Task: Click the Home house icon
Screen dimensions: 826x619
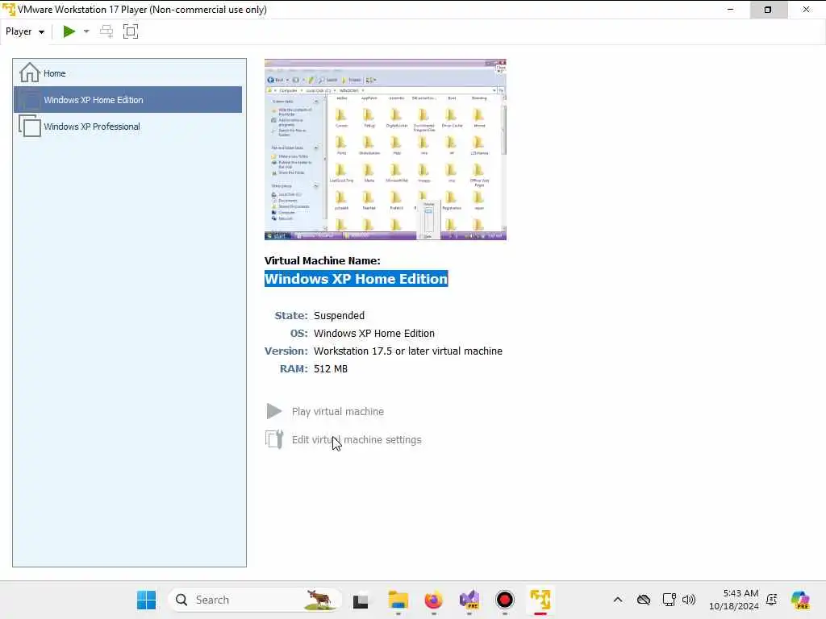Action: click(x=30, y=73)
